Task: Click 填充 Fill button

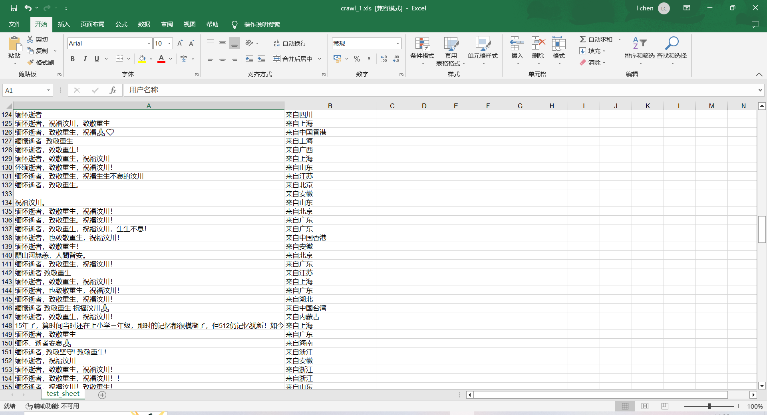Action: pyautogui.click(x=592, y=51)
